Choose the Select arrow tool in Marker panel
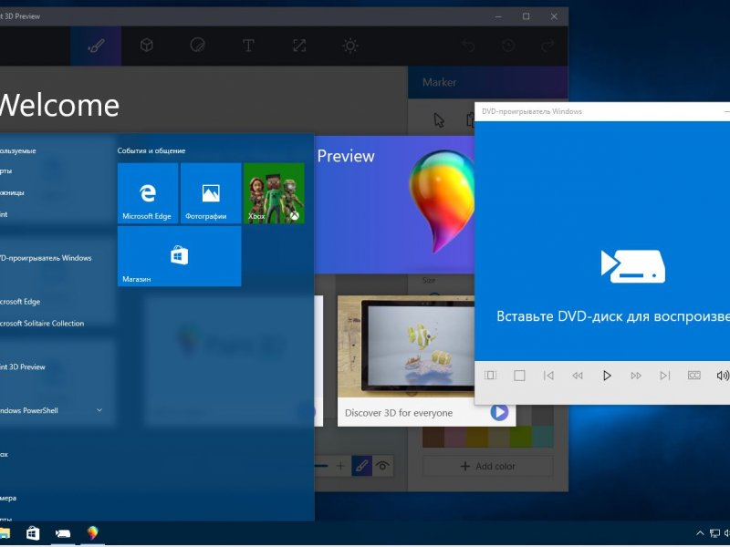Viewport: 730px width, 547px height. click(439, 120)
